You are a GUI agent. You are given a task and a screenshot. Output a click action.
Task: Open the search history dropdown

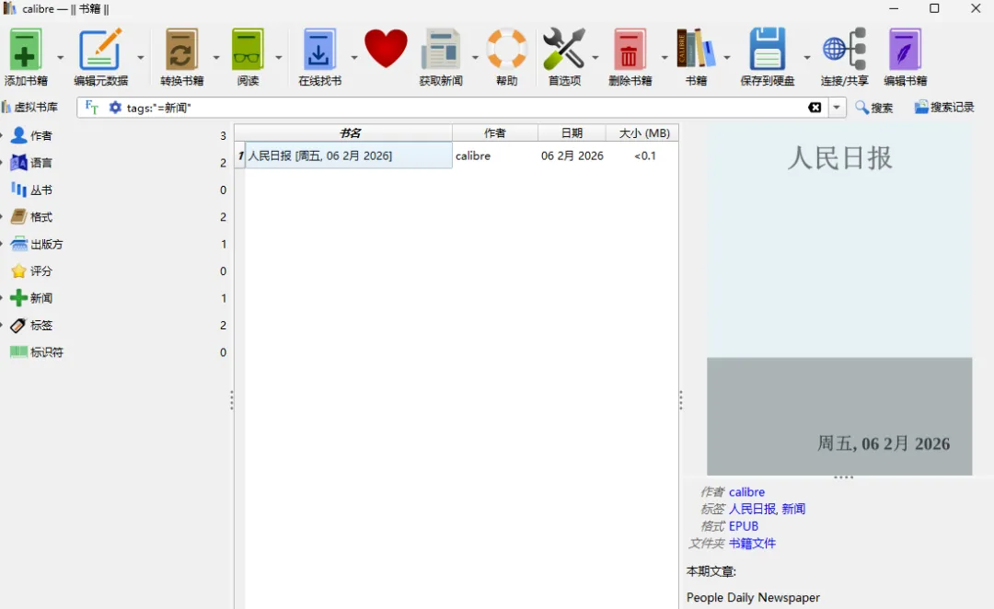[x=837, y=108]
